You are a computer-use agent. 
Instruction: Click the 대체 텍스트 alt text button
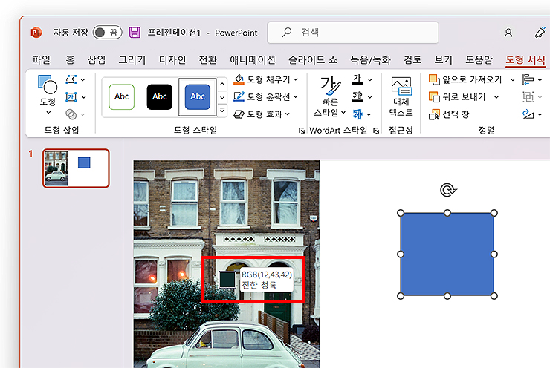point(401,96)
